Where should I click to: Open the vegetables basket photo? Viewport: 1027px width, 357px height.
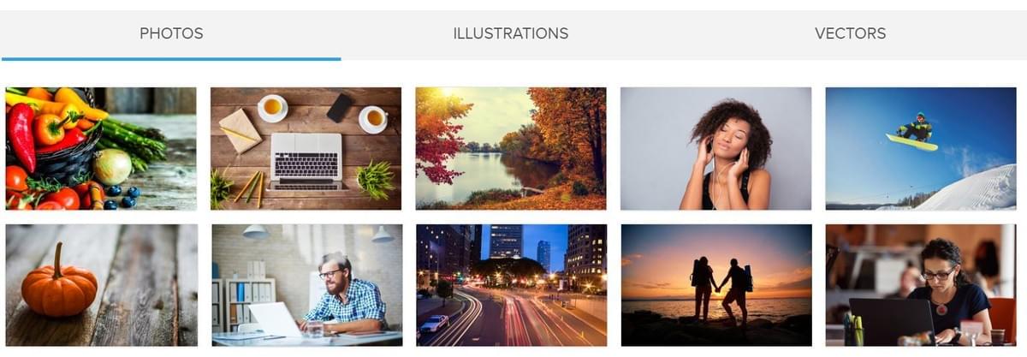(101, 149)
